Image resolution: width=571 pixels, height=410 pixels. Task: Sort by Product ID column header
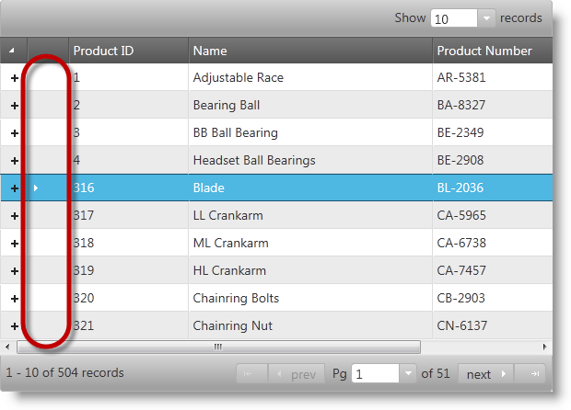point(128,51)
